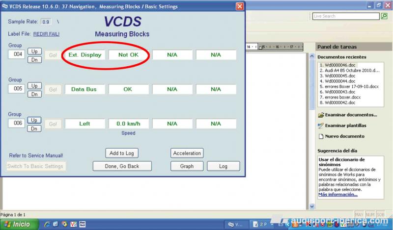Open recent document Audi A4 B5 Octubre 2010
This screenshot has height=230, width=393.
pyautogui.click(x=350, y=71)
